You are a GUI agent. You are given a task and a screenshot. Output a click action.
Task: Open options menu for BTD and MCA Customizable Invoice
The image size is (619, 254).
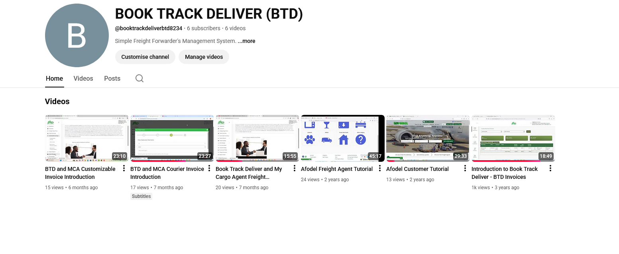[x=124, y=169]
